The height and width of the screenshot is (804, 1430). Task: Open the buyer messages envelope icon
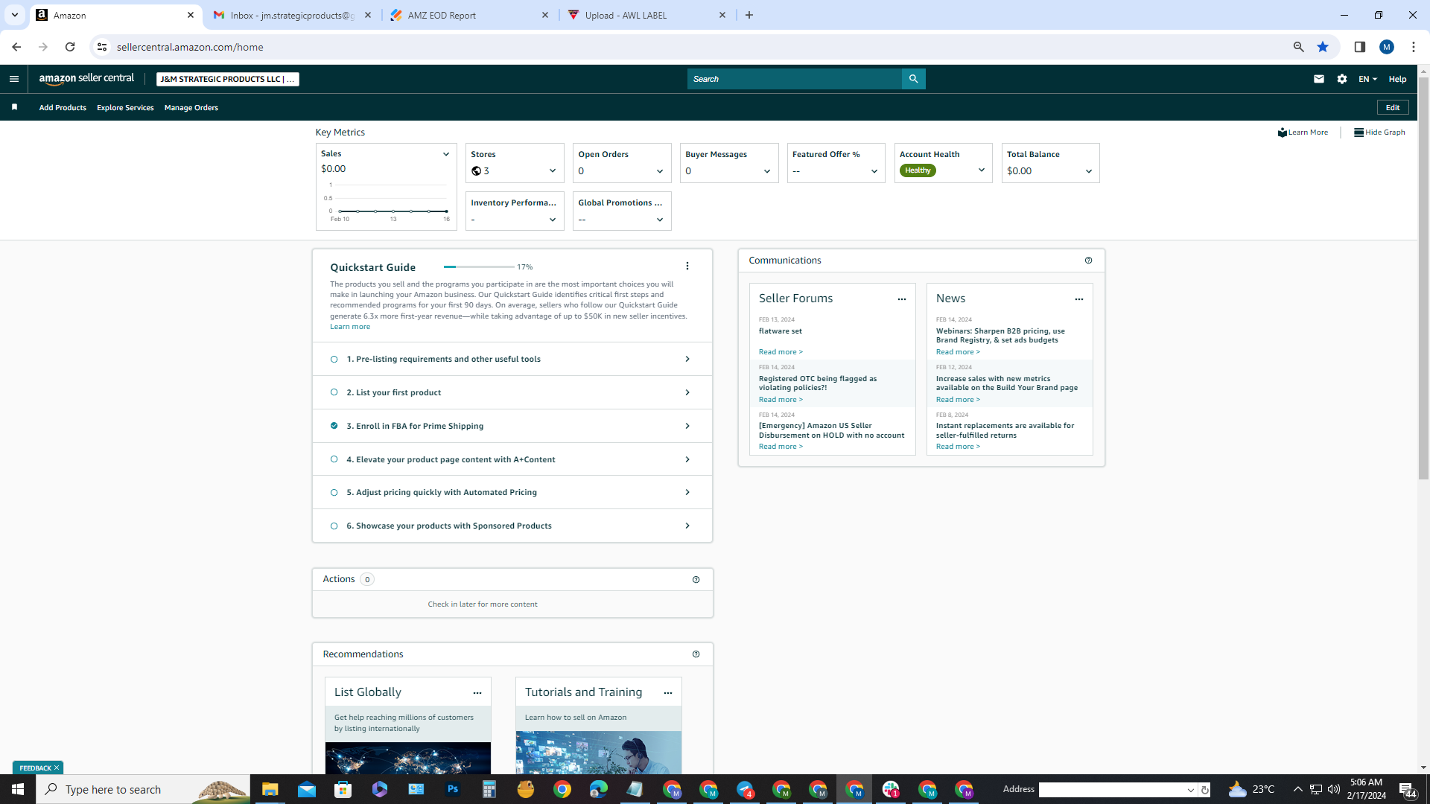(1319, 79)
